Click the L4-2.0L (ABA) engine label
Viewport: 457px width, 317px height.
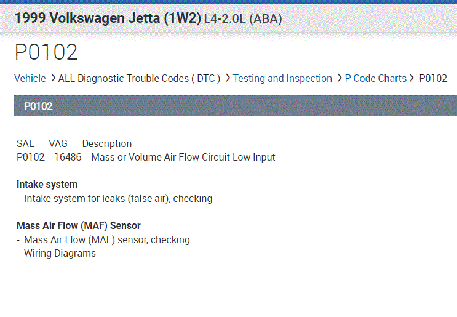(244, 19)
